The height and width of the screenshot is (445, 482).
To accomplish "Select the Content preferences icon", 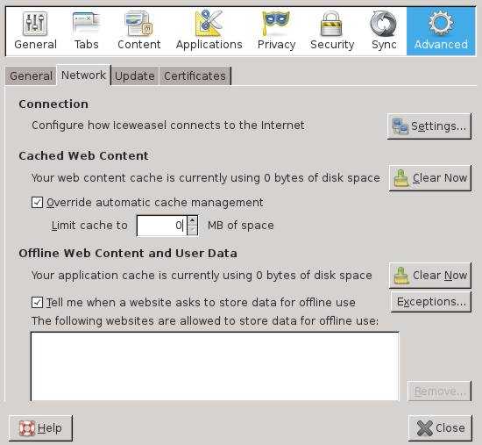I will tap(139, 24).
